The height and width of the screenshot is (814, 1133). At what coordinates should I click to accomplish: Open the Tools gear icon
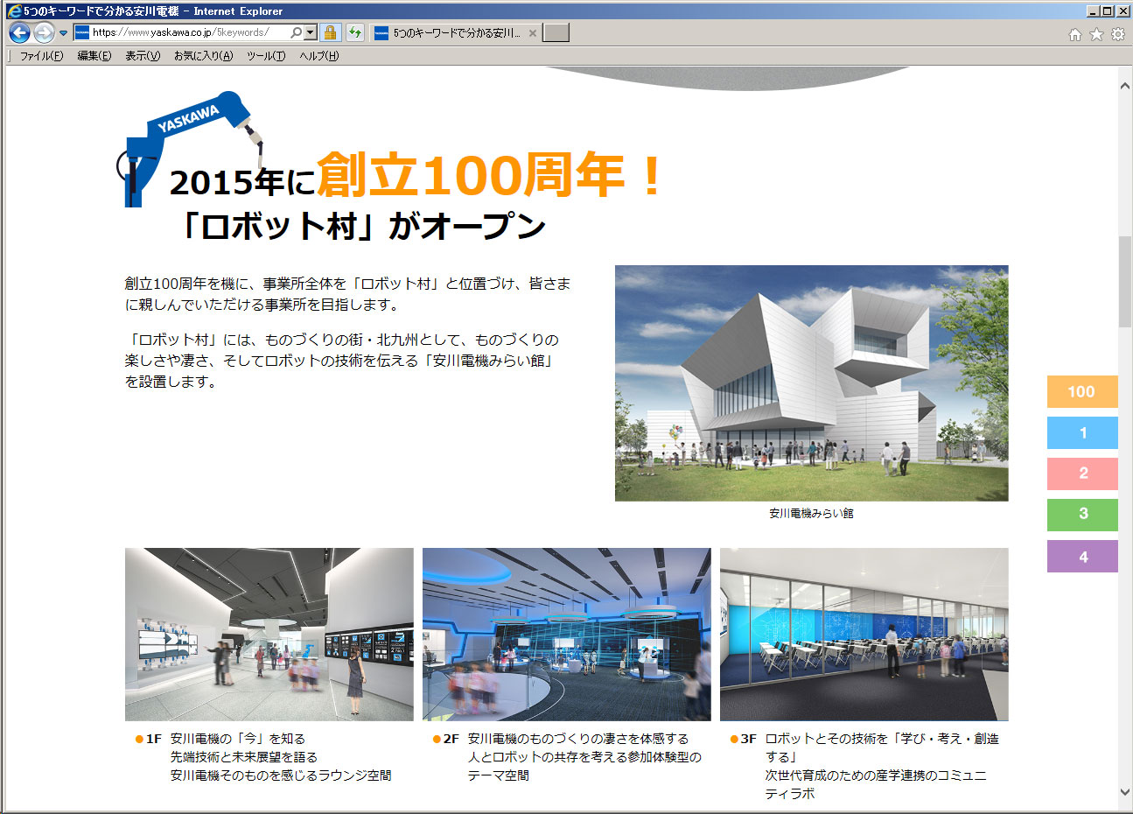[x=1117, y=34]
